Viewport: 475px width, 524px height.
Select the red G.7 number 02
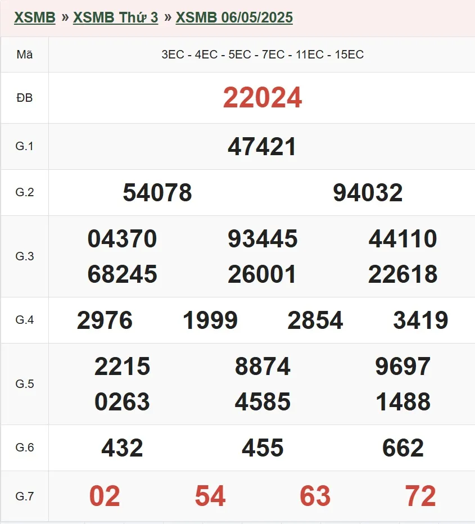(105, 496)
